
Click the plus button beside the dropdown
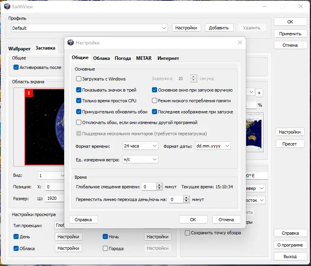tap(259, 93)
